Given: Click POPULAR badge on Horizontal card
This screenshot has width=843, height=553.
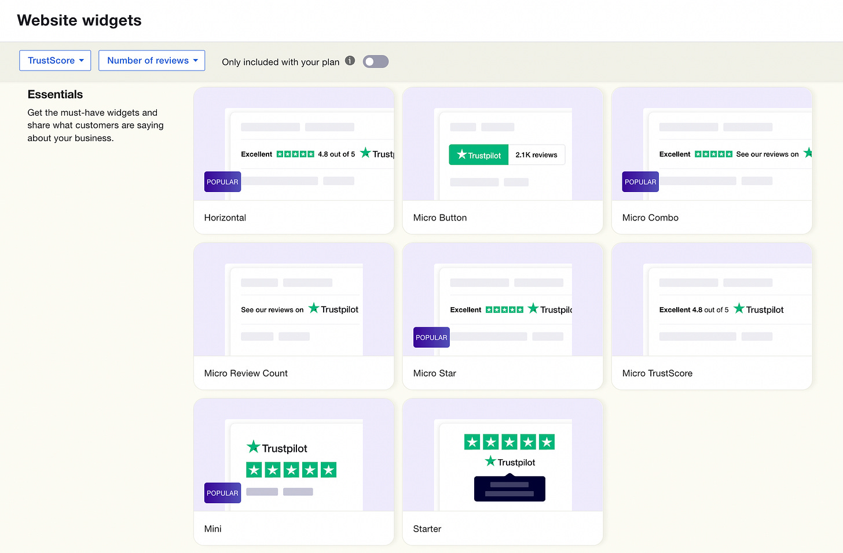Looking at the screenshot, I should coord(222,182).
